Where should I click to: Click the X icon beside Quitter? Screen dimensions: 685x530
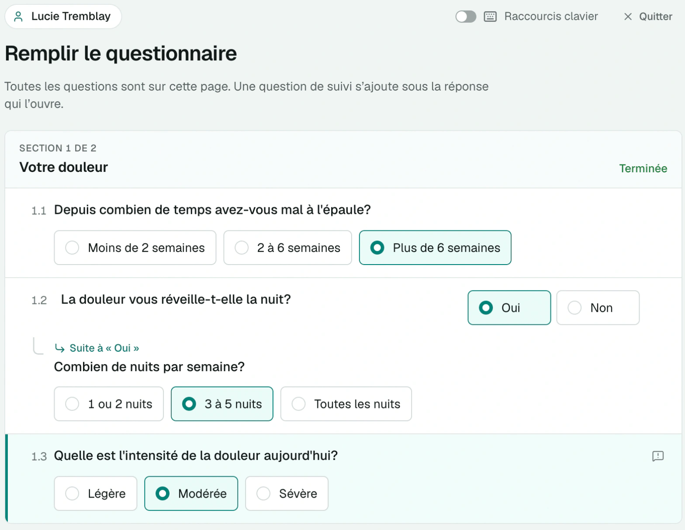pos(628,17)
